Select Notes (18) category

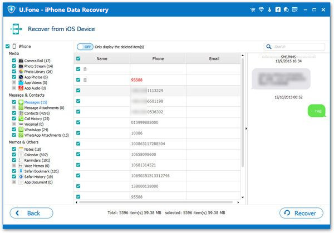[33, 149]
